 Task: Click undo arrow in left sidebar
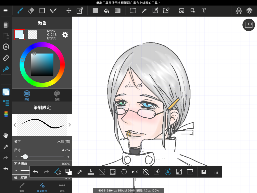point(6,169)
